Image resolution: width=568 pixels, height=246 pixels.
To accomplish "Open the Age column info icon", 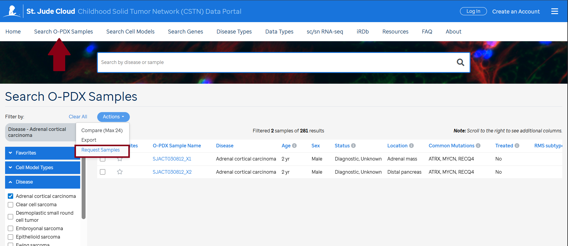I will pos(294,146).
